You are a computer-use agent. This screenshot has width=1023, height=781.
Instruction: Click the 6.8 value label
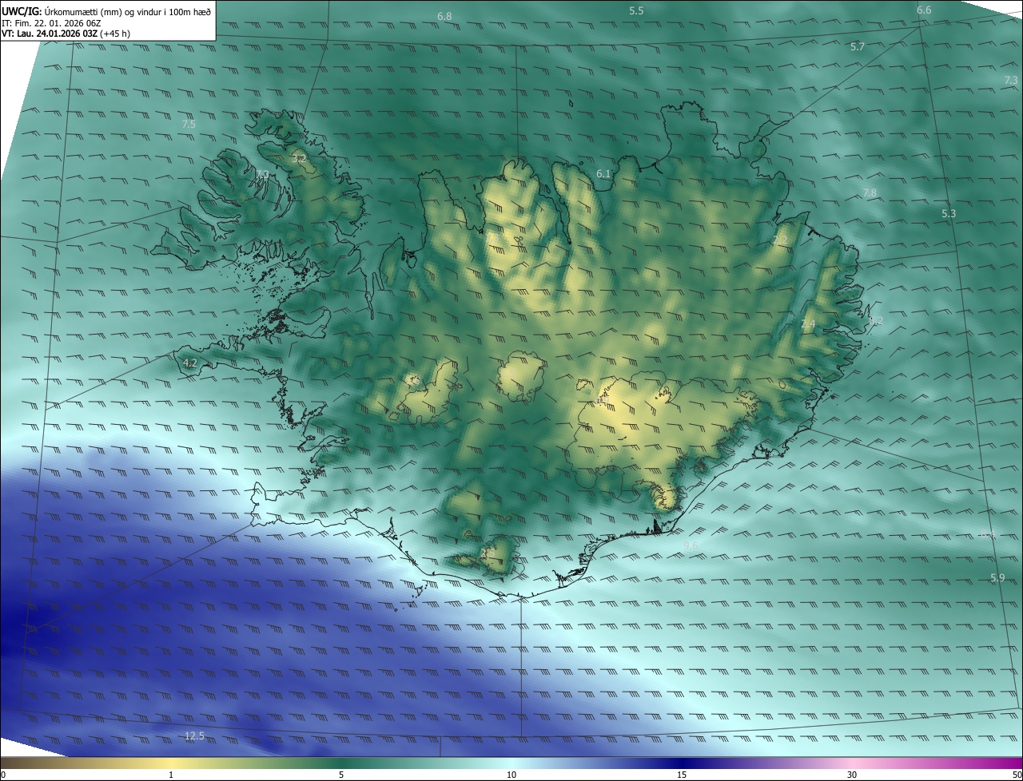444,17
